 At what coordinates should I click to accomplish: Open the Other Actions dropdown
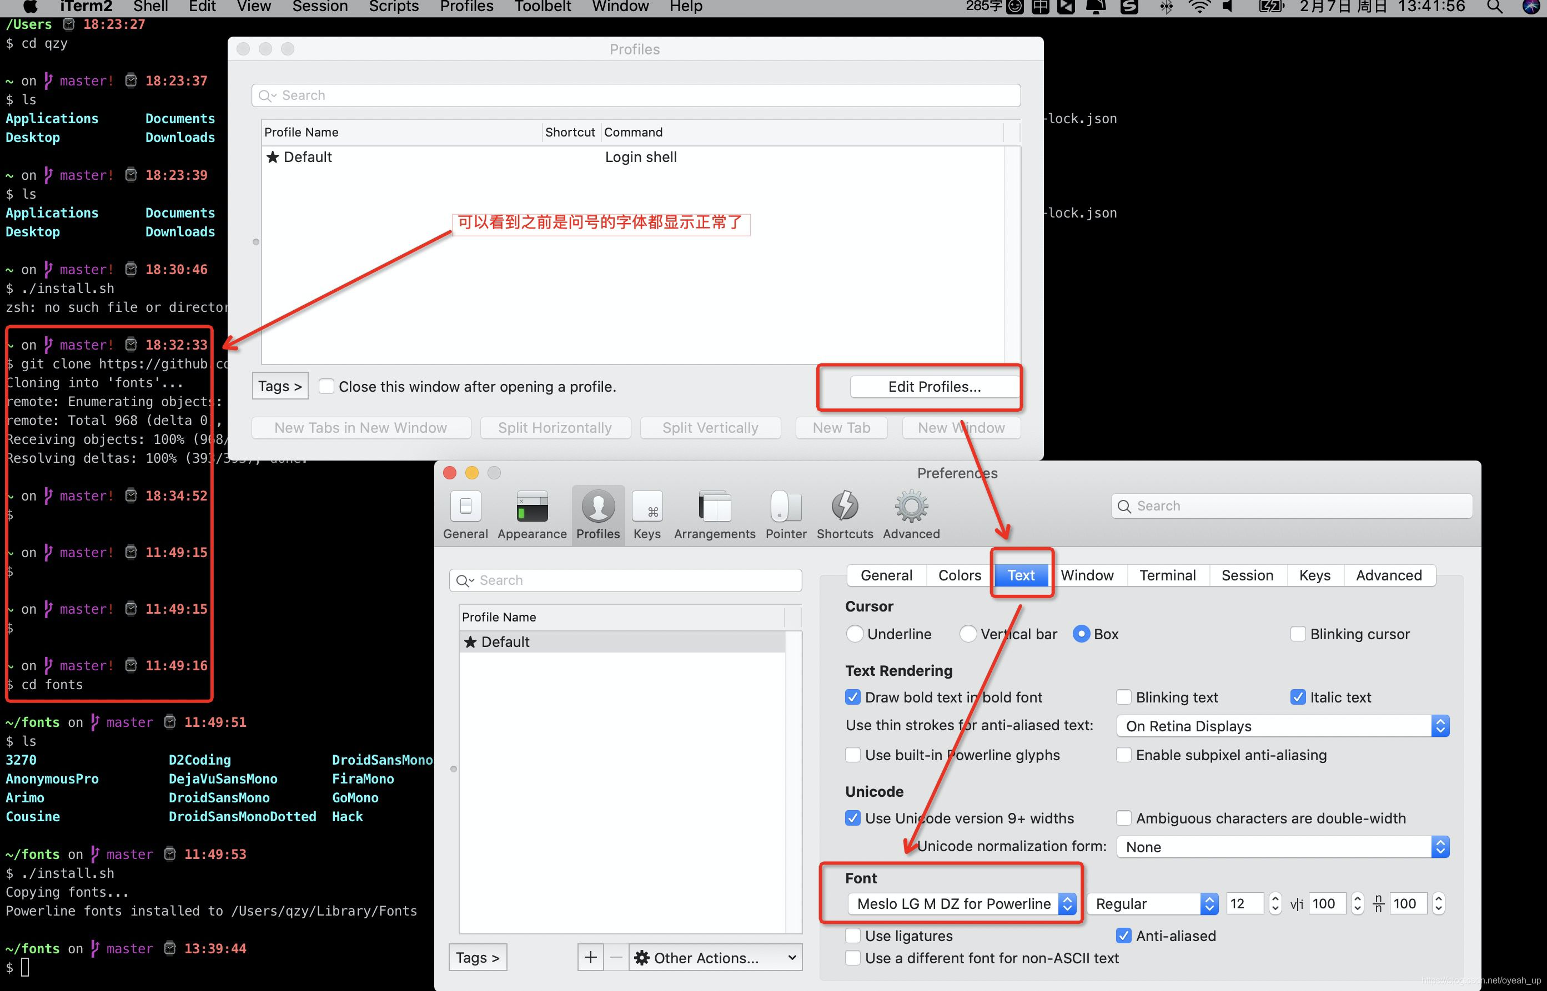pyautogui.click(x=715, y=958)
